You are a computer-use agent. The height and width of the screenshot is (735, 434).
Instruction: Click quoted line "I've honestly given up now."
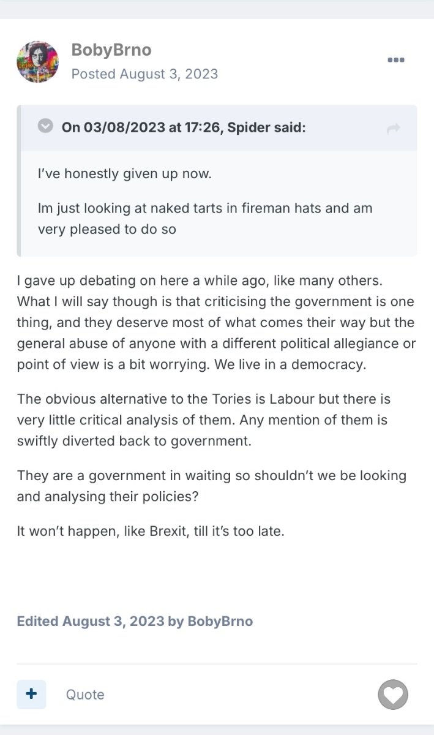tap(124, 174)
